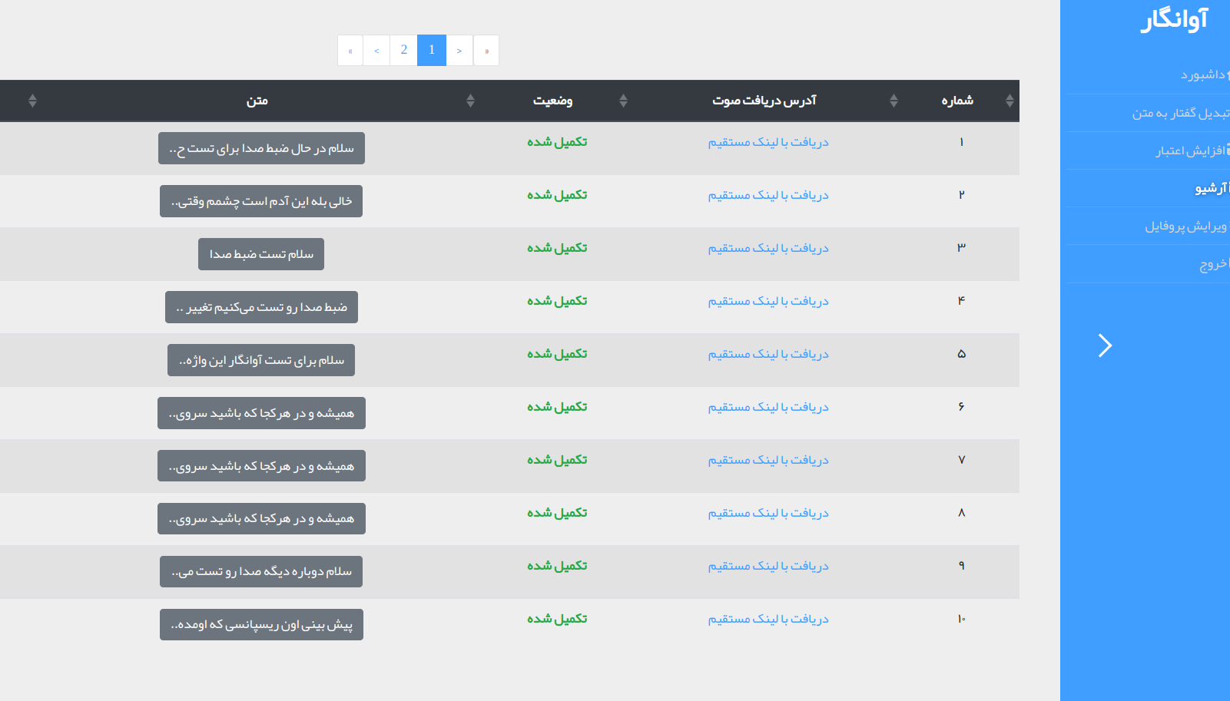Click sort arrows between وضعیت and متن headers
This screenshot has height=701, width=1230.
[470, 101]
